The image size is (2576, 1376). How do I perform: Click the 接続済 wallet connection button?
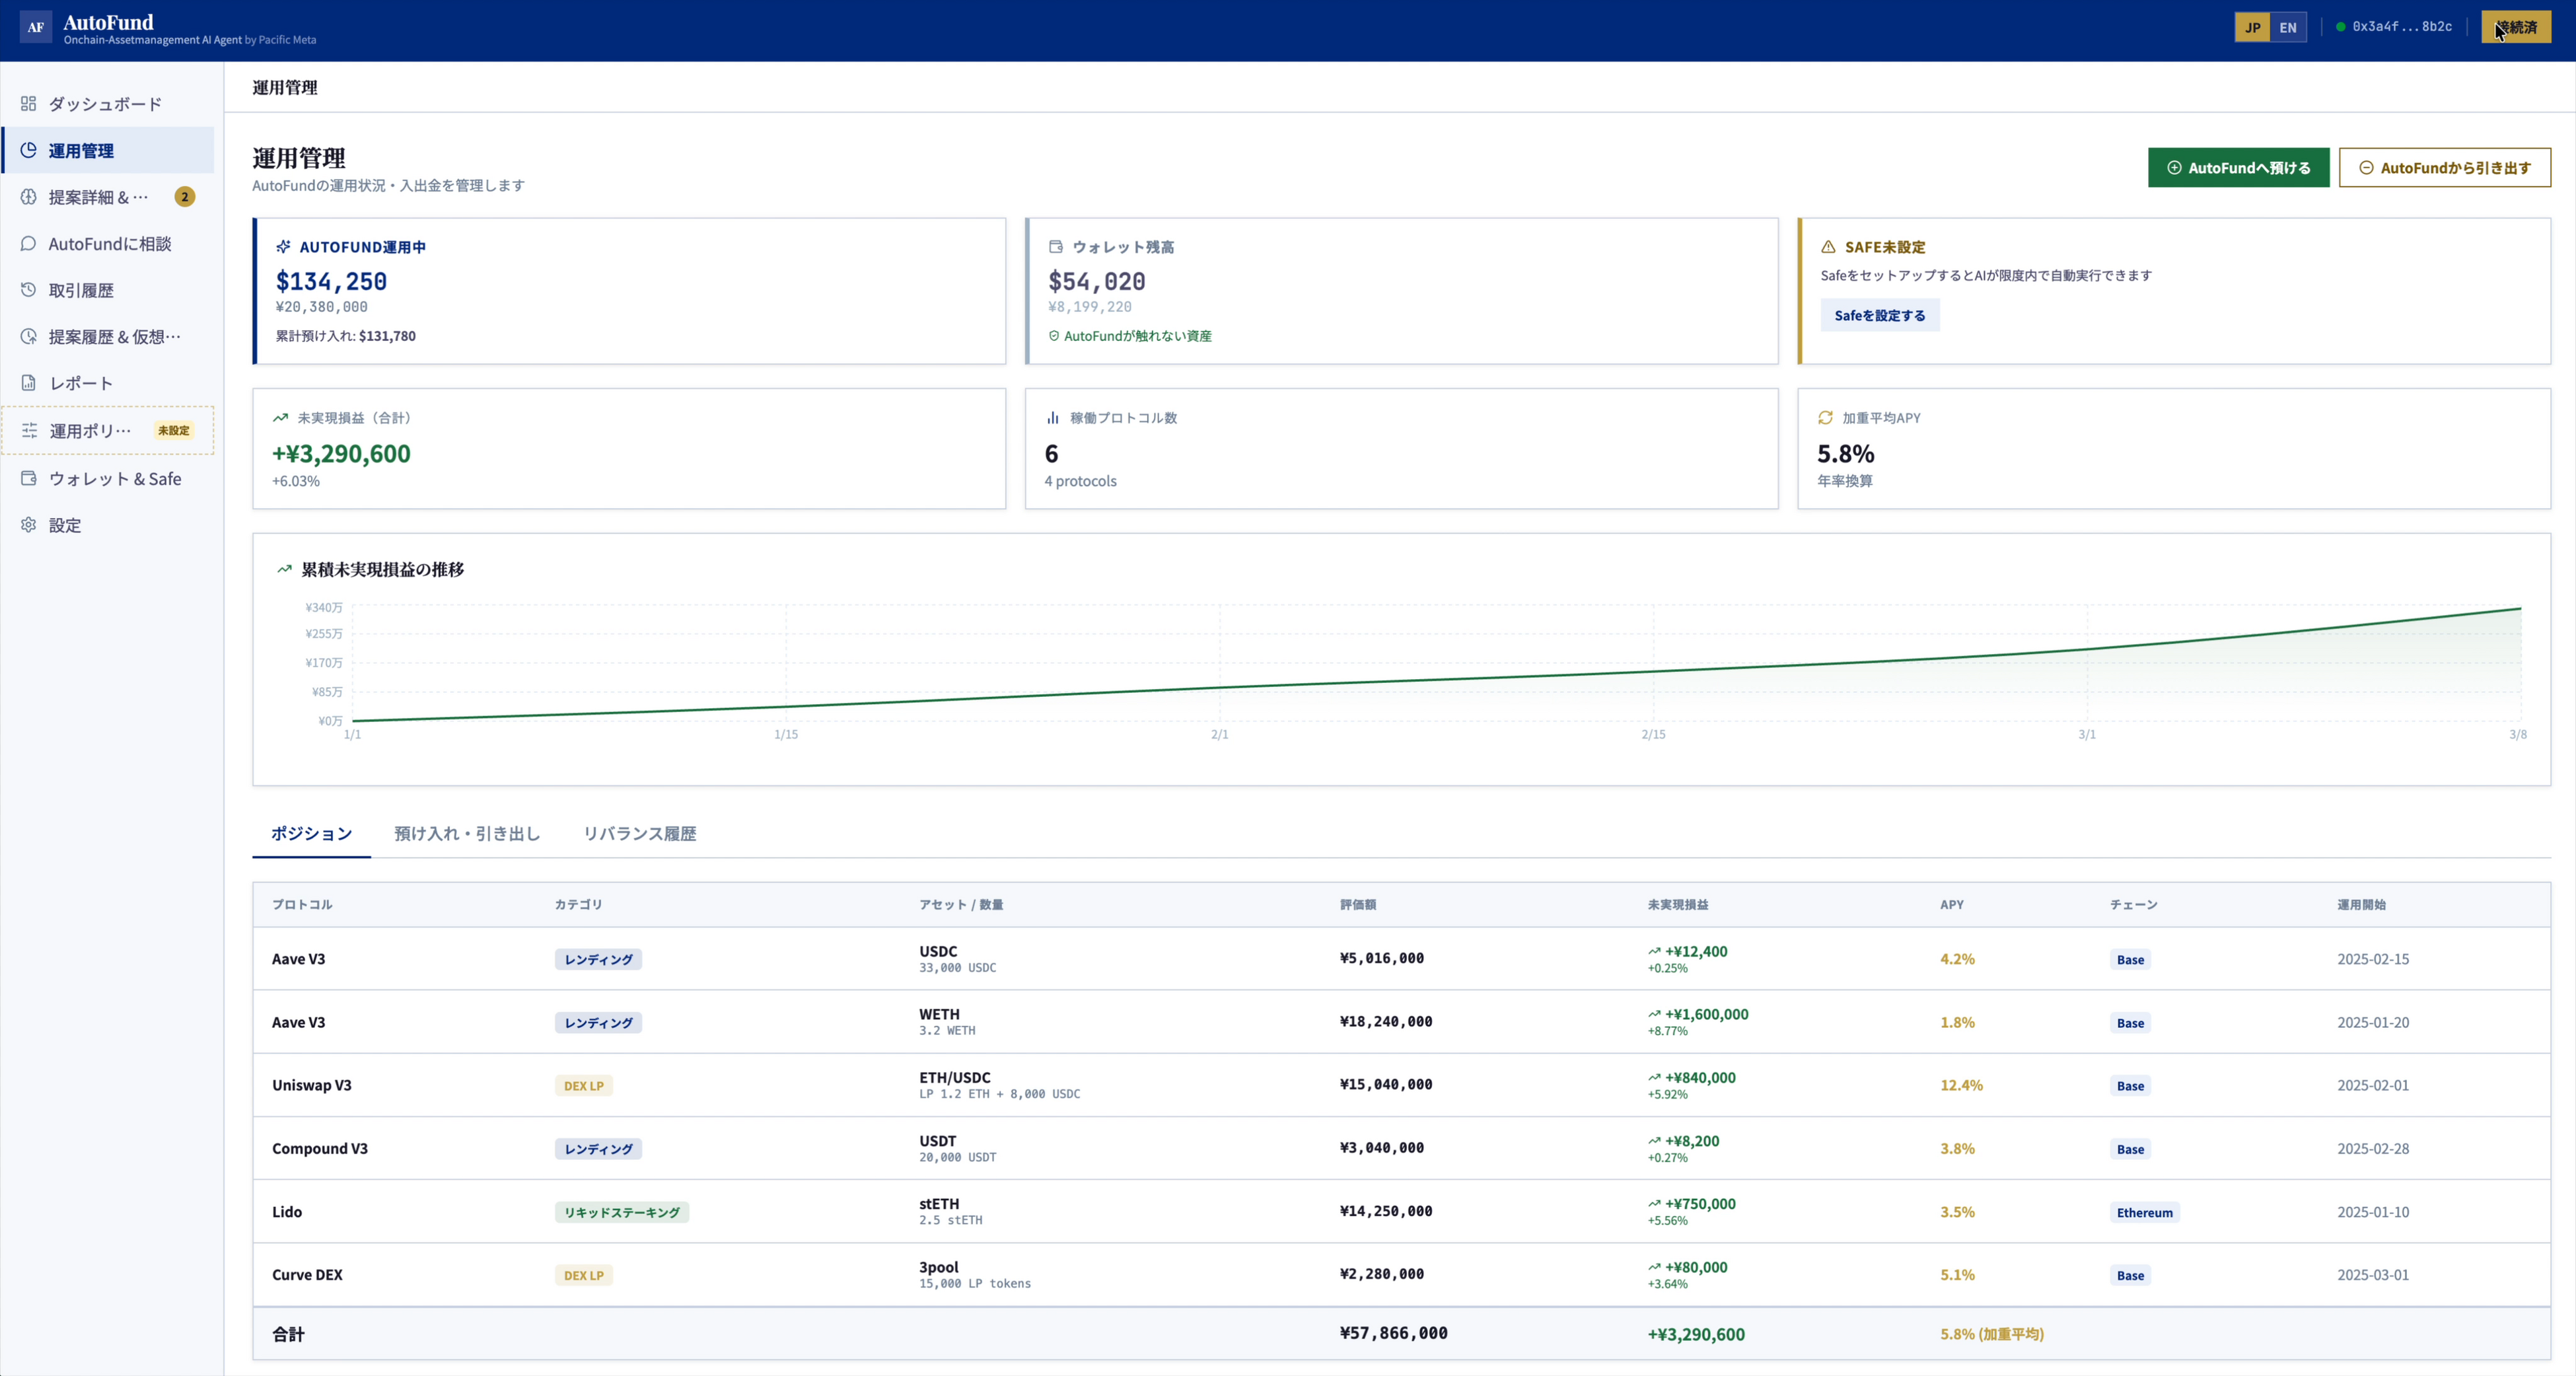click(2515, 27)
